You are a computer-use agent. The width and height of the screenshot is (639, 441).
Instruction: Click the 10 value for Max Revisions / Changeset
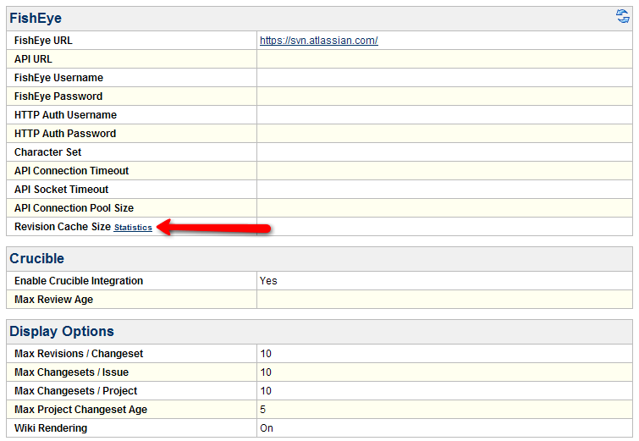(x=266, y=354)
